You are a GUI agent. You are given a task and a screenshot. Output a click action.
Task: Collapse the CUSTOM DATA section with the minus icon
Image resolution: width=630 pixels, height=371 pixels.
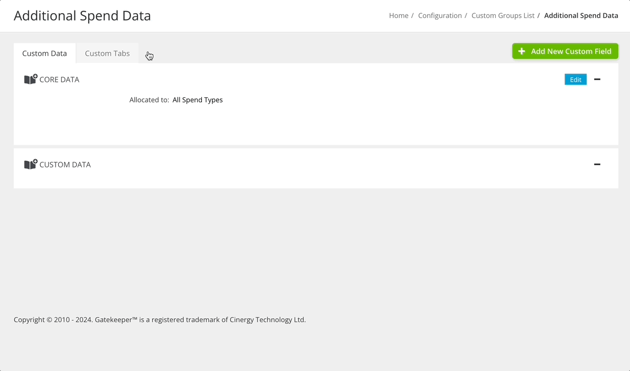click(597, 164)
